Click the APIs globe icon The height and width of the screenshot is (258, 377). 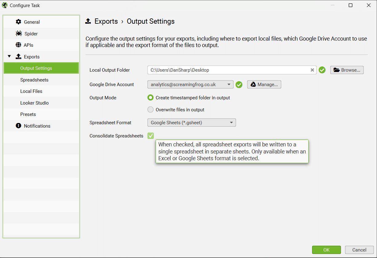(18, 45)
